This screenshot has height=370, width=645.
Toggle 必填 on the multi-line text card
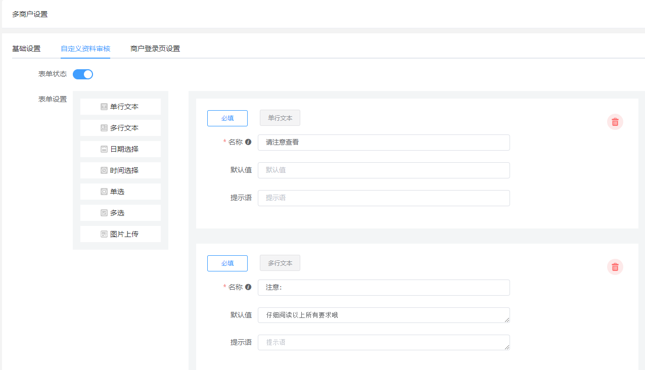[227, 263]
